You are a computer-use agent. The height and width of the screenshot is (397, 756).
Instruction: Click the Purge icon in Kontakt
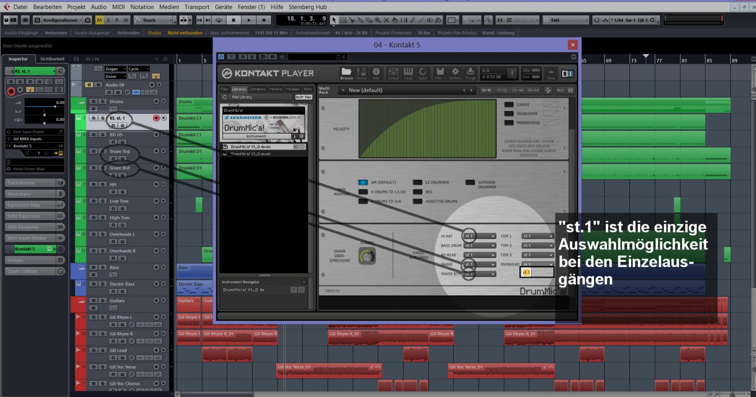(x=470, y=73)
